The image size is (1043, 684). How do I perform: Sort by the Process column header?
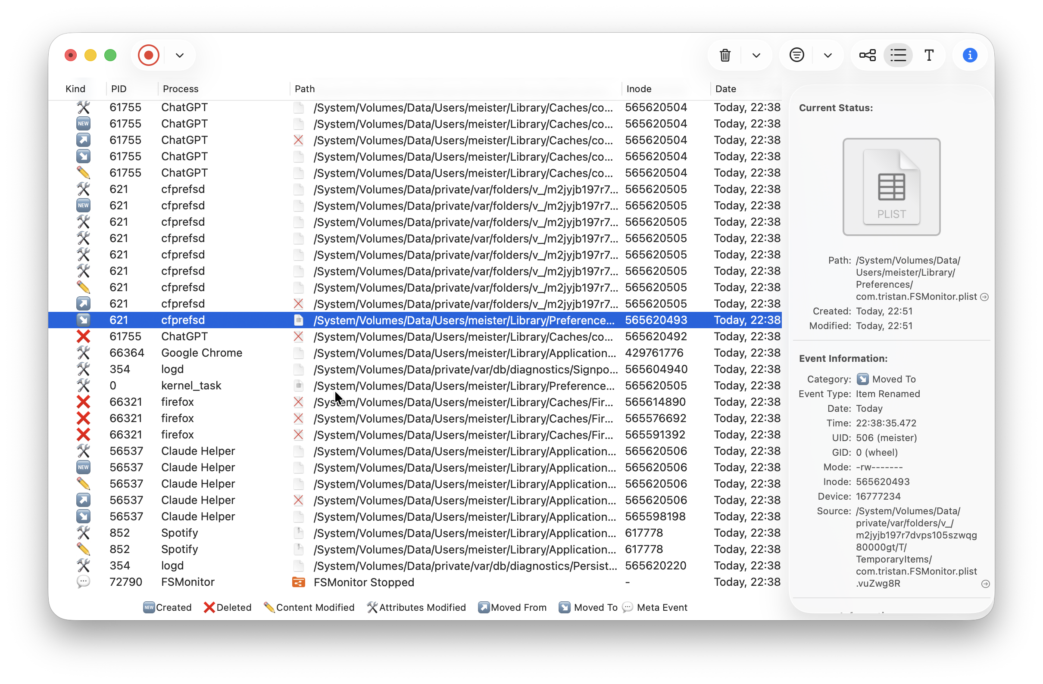181,89
